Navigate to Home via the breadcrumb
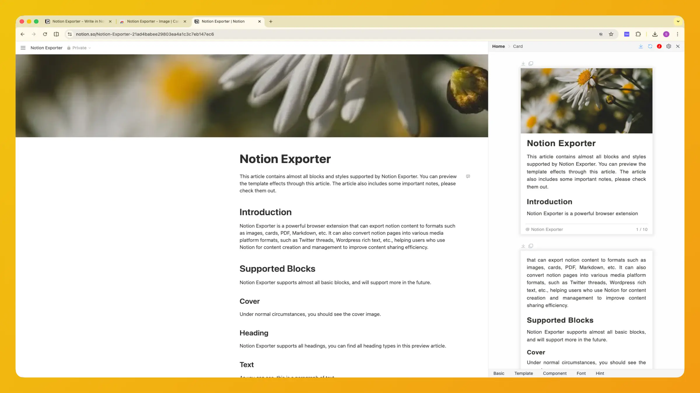The height and width of the screenshot is (393, 700). click(x=498, y=46)
